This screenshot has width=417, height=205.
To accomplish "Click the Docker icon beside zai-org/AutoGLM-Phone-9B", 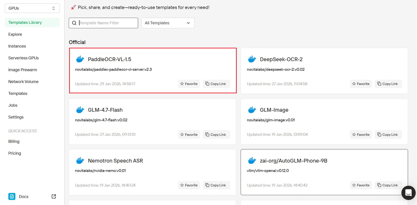I will (252, 161).
